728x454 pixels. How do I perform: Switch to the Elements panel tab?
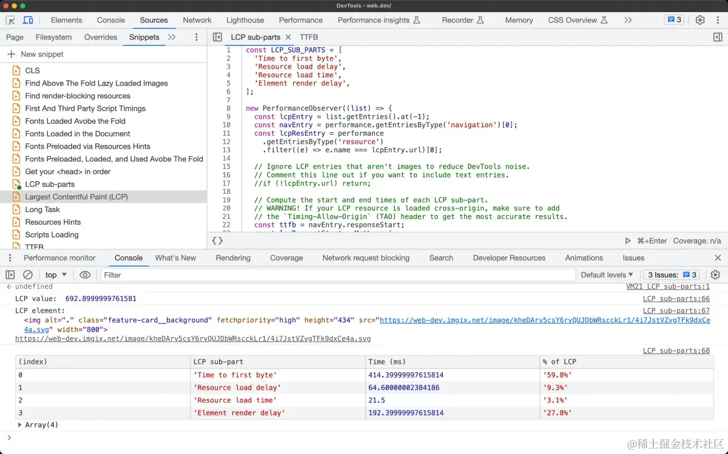pos(66,20)
